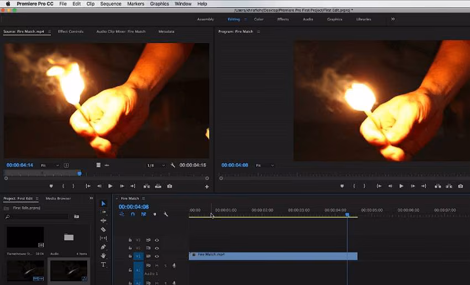The height and width of the screenshot is (285, 470).
Task: Toggle V1 track output eye
Action: pyautogui.click(x=157, y=256)
